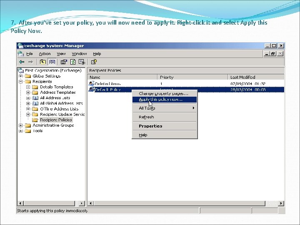The image size is (300, 225).
Task: Click the All Address Lists book icon
Action: tap(35, 98)
